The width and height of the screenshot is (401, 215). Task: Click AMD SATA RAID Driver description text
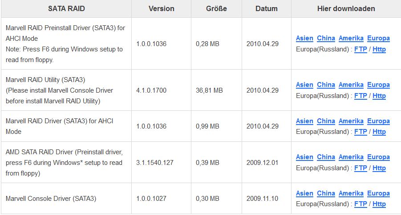(x=64, y=163)
